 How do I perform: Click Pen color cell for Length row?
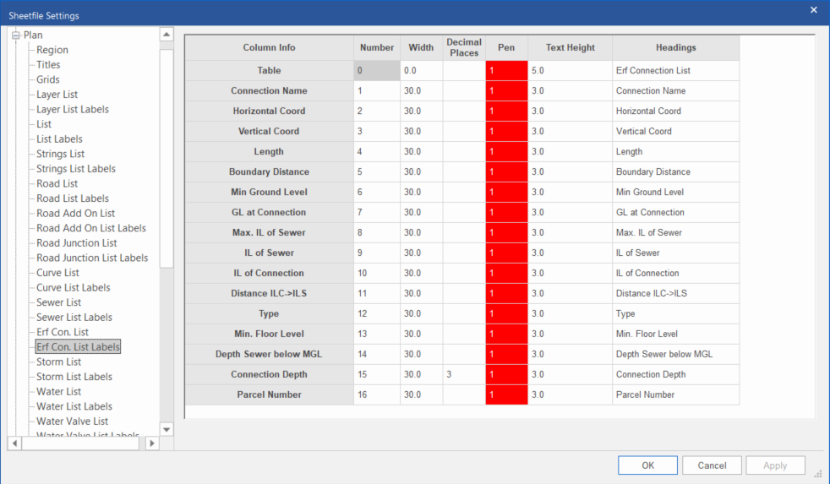506,152
